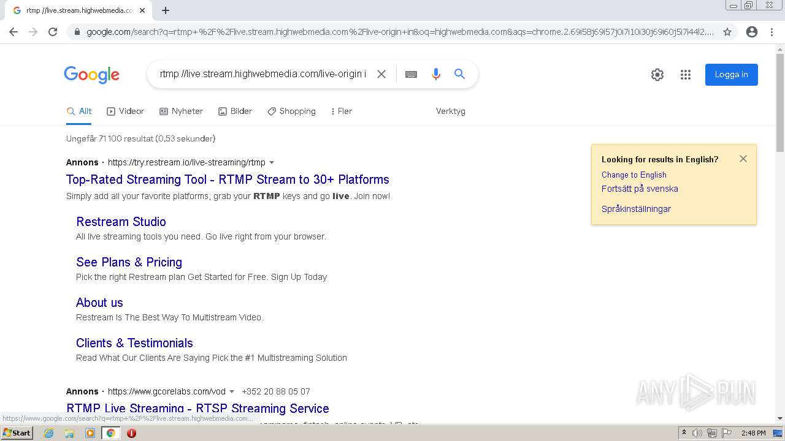The image size is (785, 441).
Task: Click the Google logo
Action: 92,75
